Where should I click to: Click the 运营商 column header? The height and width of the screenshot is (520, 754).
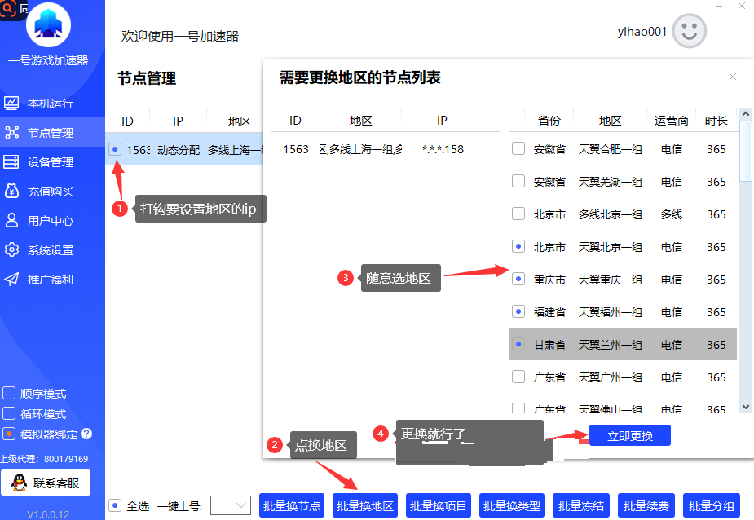pos(672,121)
